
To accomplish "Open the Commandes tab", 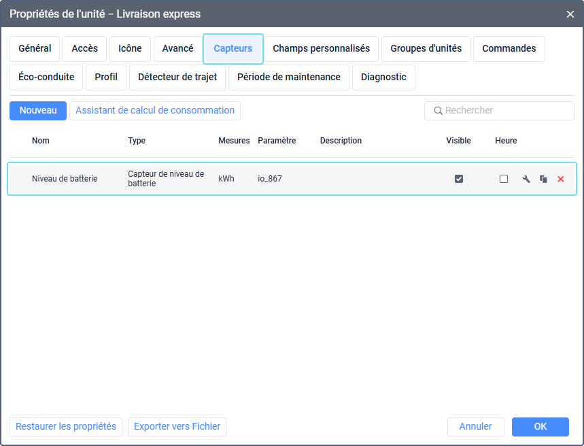I will tap(509, 49).
